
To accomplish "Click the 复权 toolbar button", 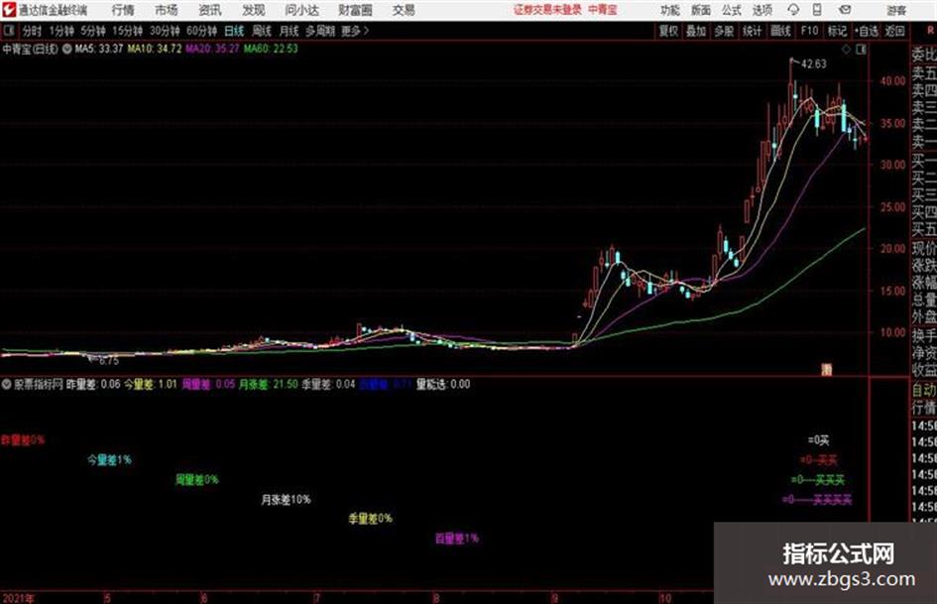I will pyautogui.click(x=668, y=31).
